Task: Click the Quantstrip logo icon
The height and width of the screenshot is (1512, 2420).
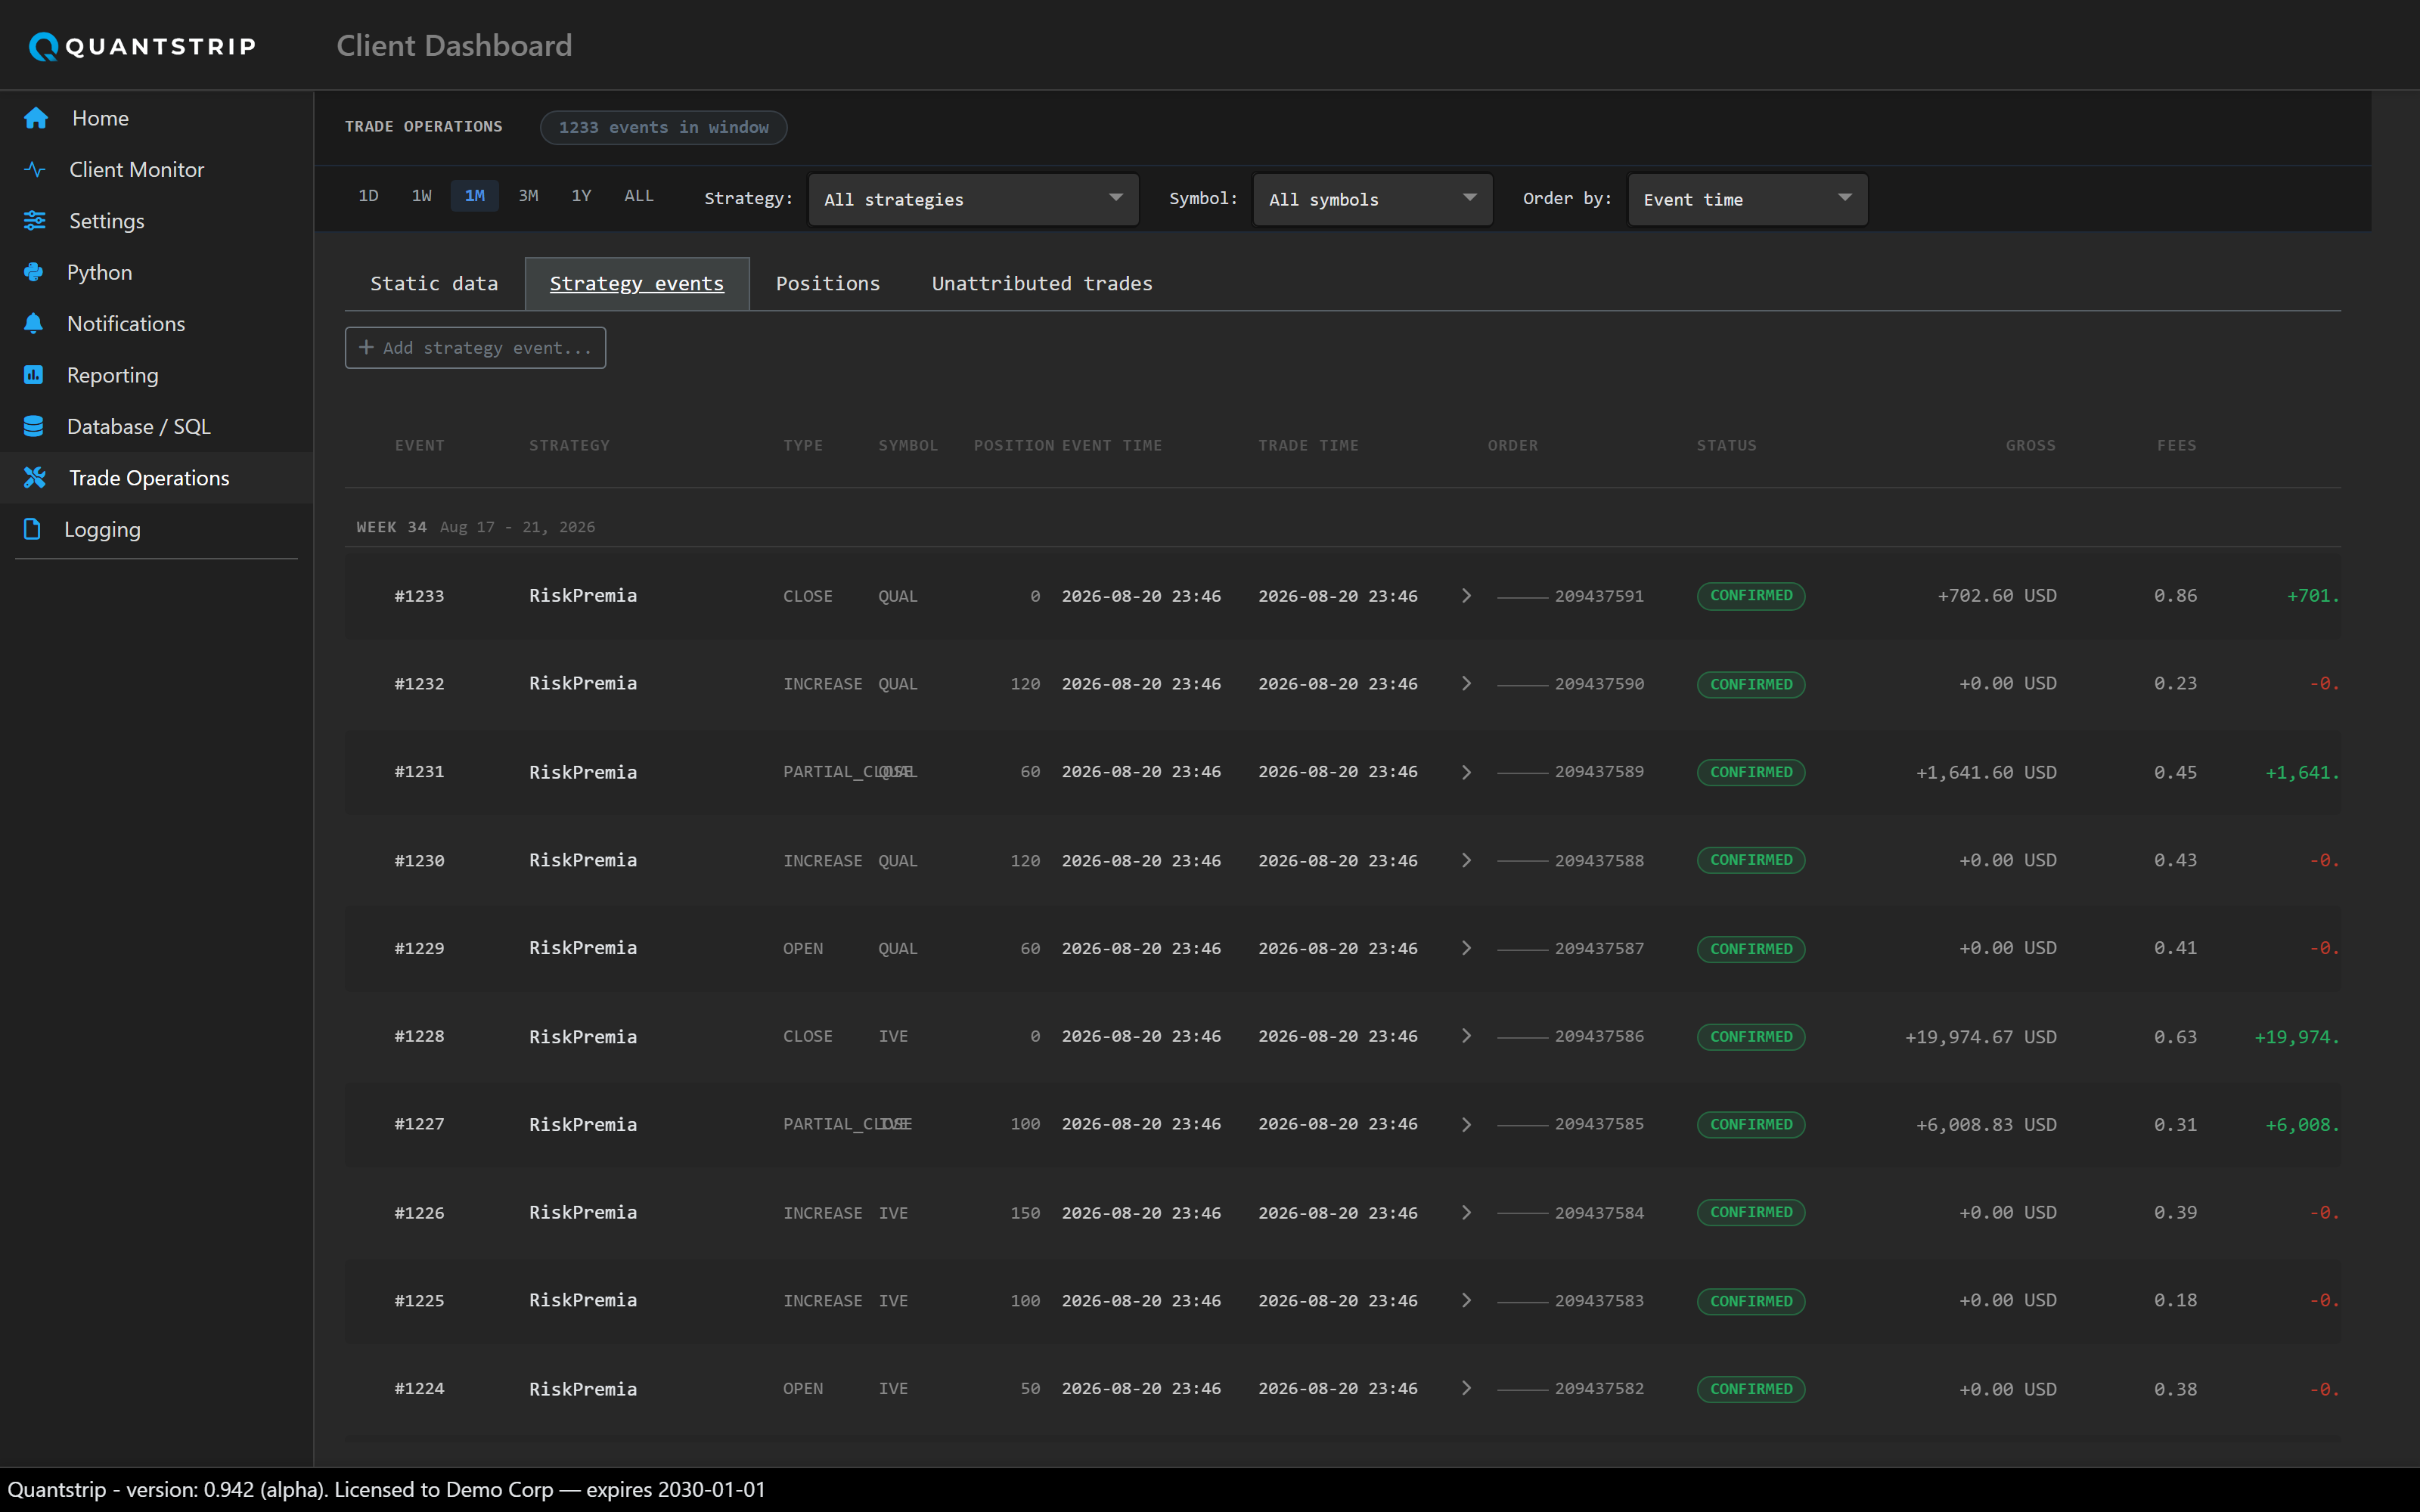Action: [x=43, y=46]
